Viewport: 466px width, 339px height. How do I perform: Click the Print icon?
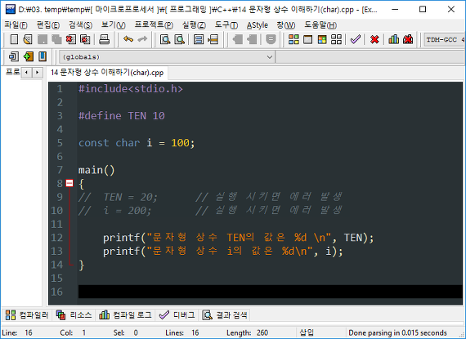104,39
